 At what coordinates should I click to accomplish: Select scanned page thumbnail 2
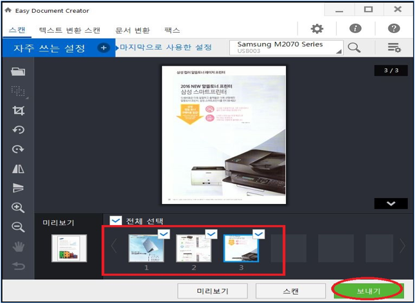click(x=194, y=248)
